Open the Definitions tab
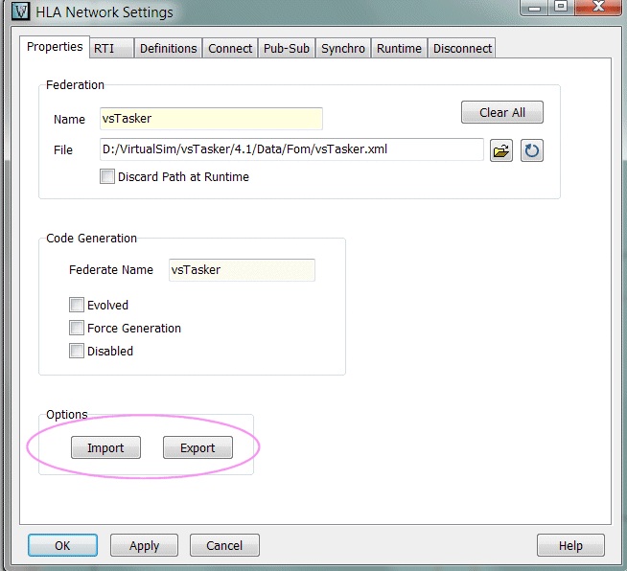 168,49
